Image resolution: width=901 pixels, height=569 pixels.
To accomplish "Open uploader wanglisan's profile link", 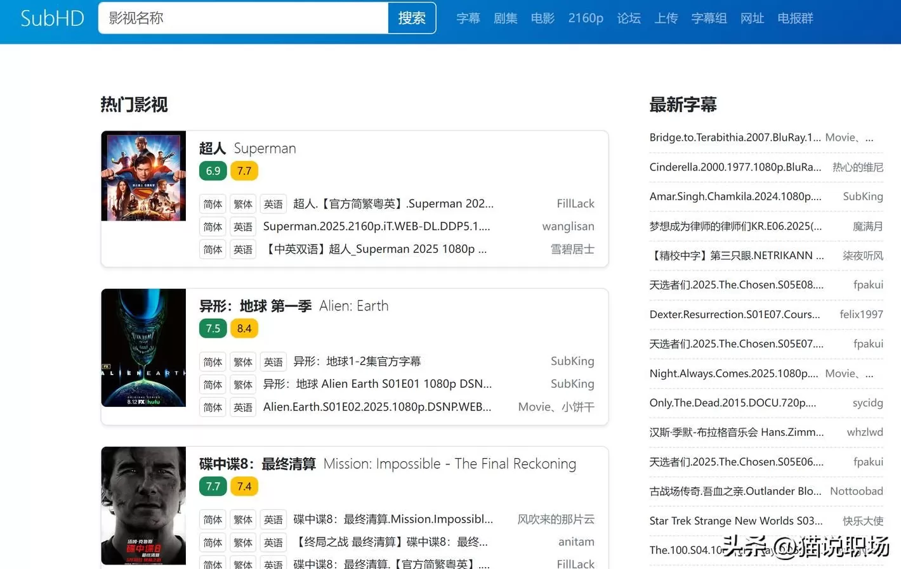I will click(x=568, y=226).
